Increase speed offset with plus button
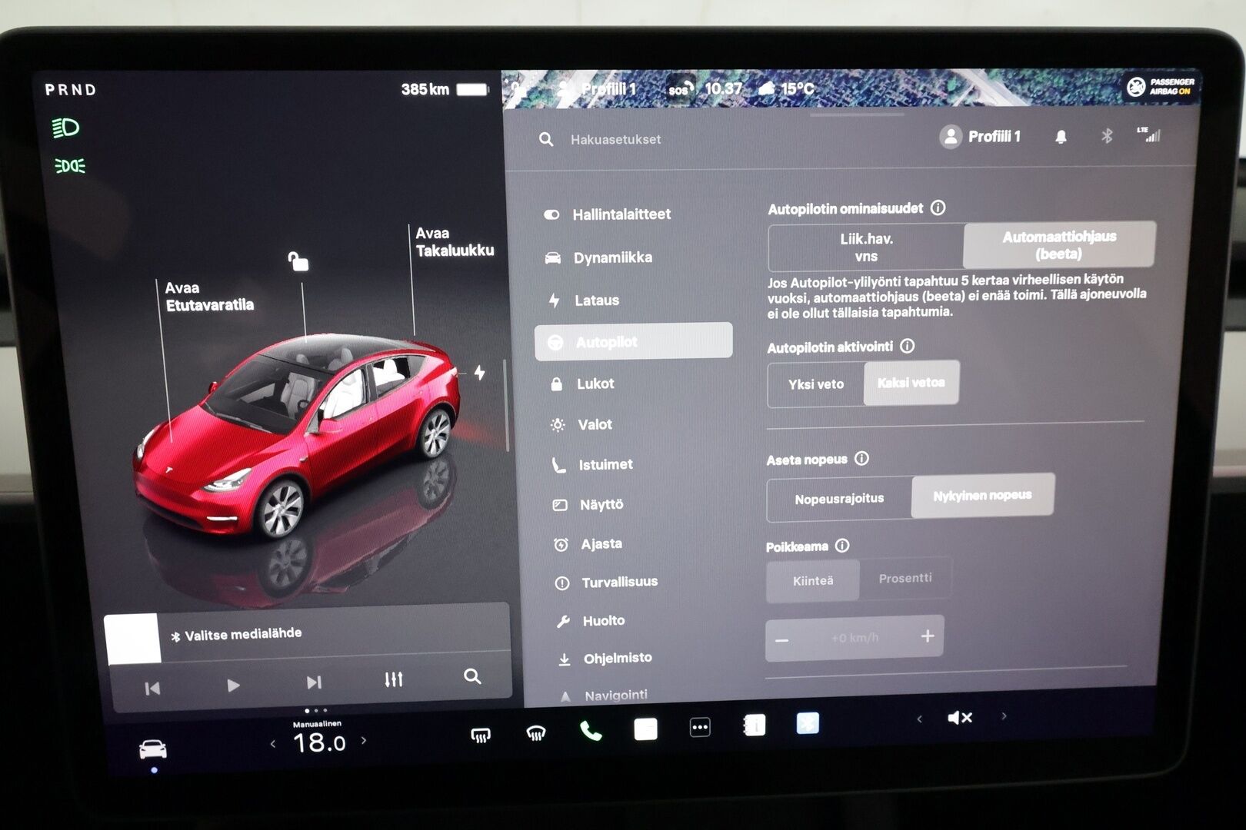Image resolution: width=1246 pixels, height=830 pixels. 927,636
